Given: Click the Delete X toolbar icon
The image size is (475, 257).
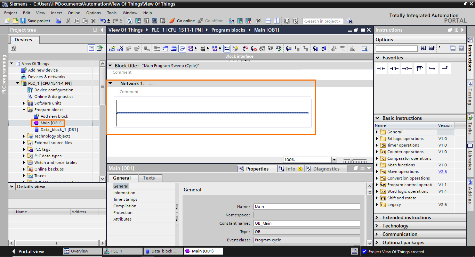Looking at the screenshot, I should point(94,21).
